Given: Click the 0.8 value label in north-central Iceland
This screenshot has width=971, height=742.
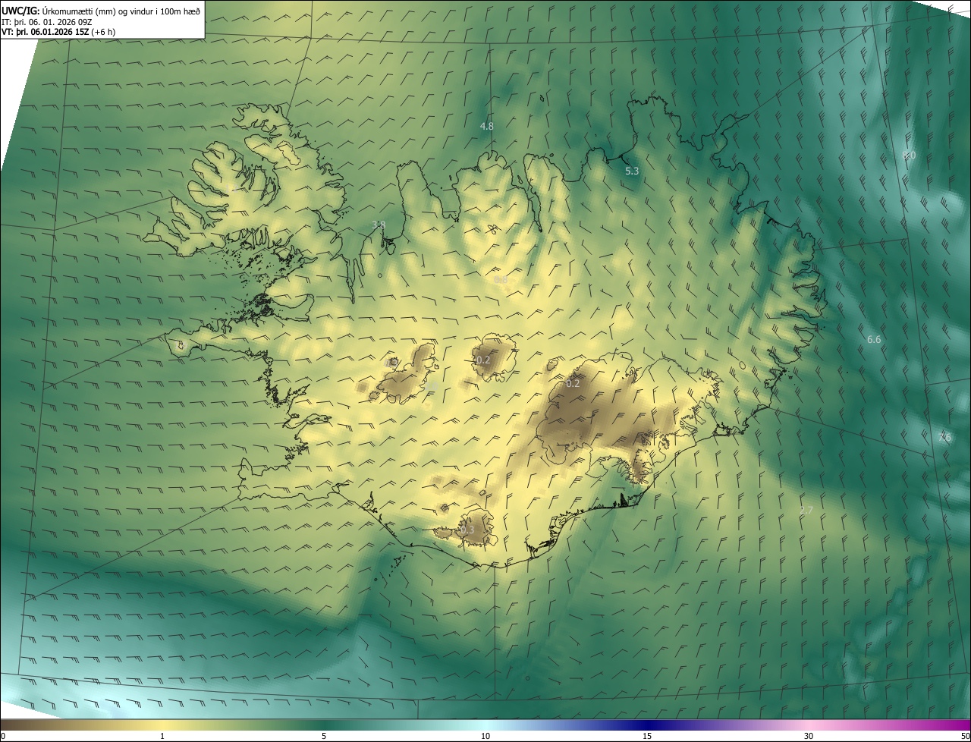Looking at the screenshot, I should point(501,280).
